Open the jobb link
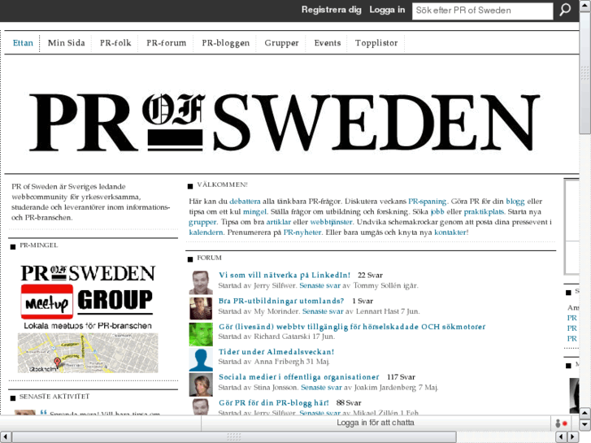This screenshot has width=591, height=443. coord(437,211)
